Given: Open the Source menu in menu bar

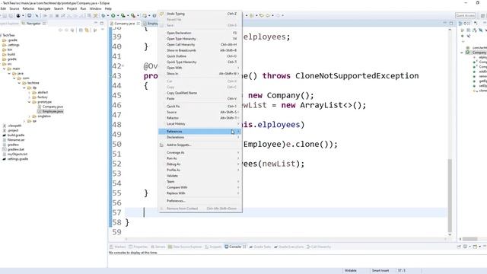Looking at the screenshot, I should 14,8.
